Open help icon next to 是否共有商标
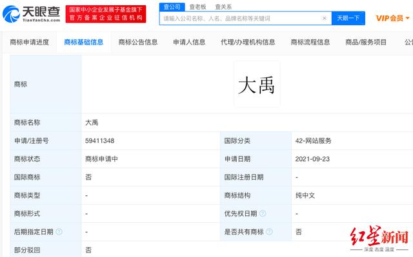Viewport: 413px width, 257px height. click(x=269, y=232)
